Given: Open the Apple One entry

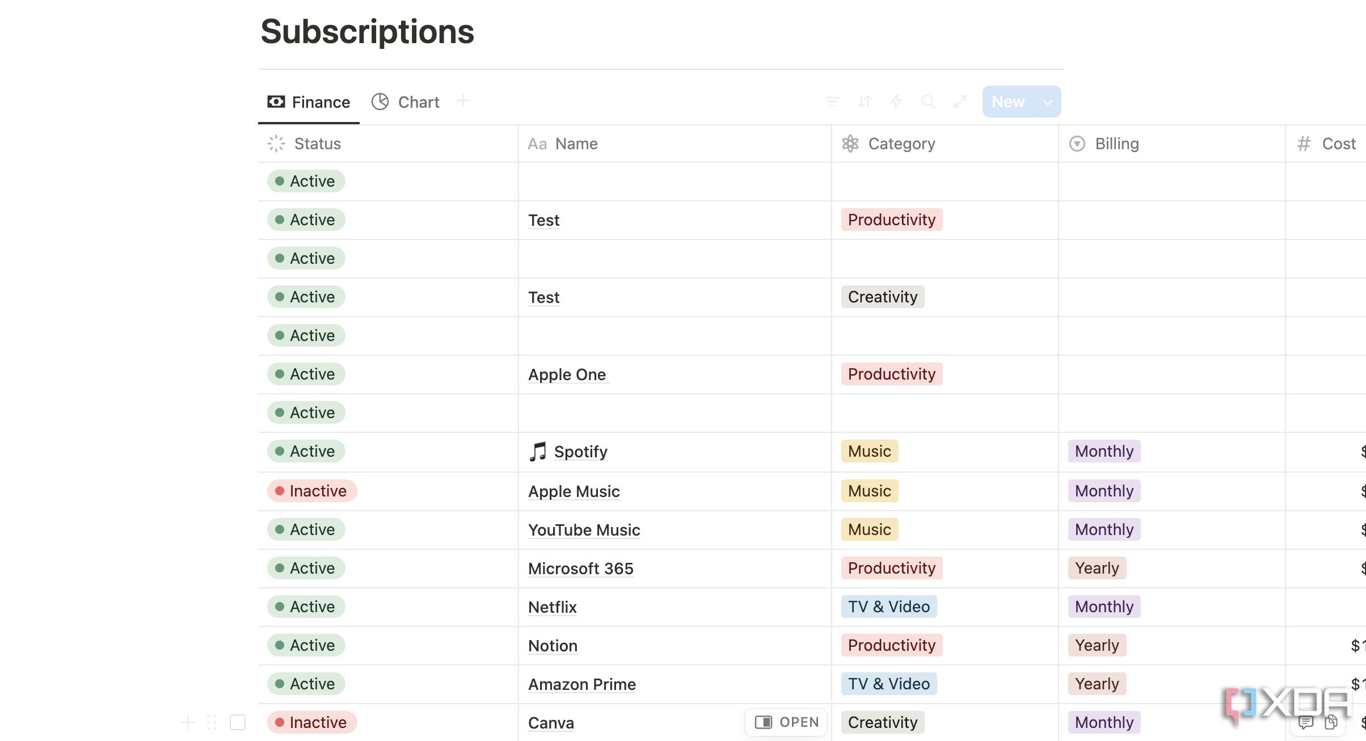Looking at the screenshot, I should [567, 374].
